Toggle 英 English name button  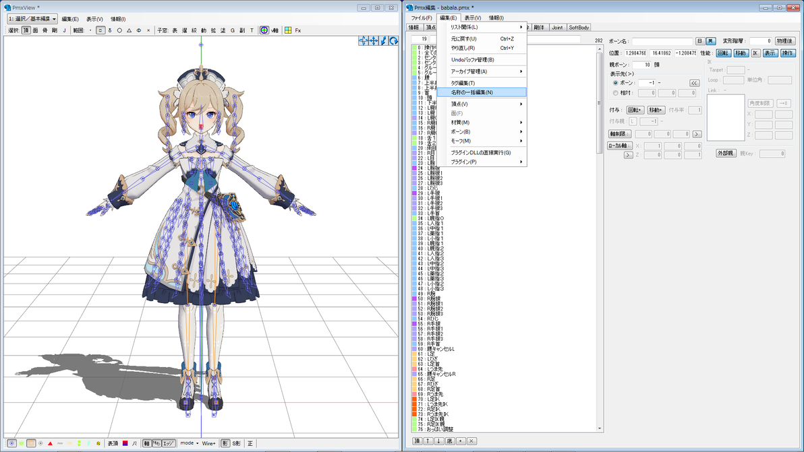[x=711, y=41]
